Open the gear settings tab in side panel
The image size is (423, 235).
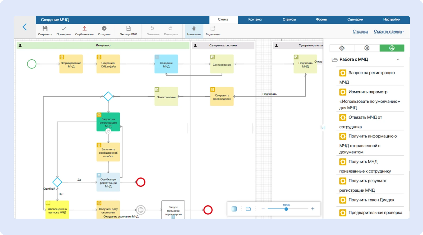click(367, 48)
